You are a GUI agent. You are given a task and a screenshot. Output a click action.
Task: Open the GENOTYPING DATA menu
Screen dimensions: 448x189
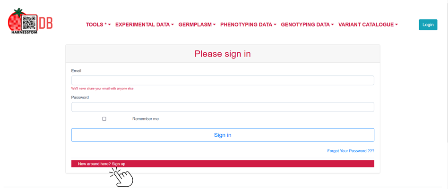[x=308, y=25]
